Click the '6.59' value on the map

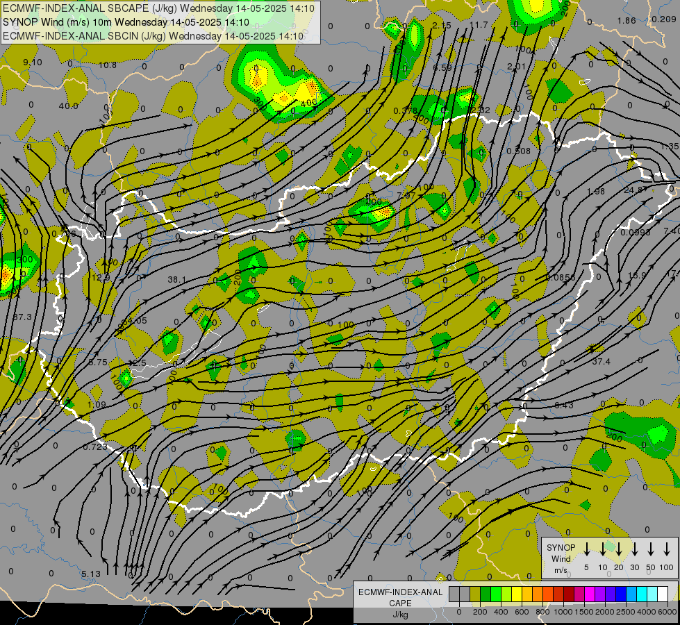[x=442, y=67]
